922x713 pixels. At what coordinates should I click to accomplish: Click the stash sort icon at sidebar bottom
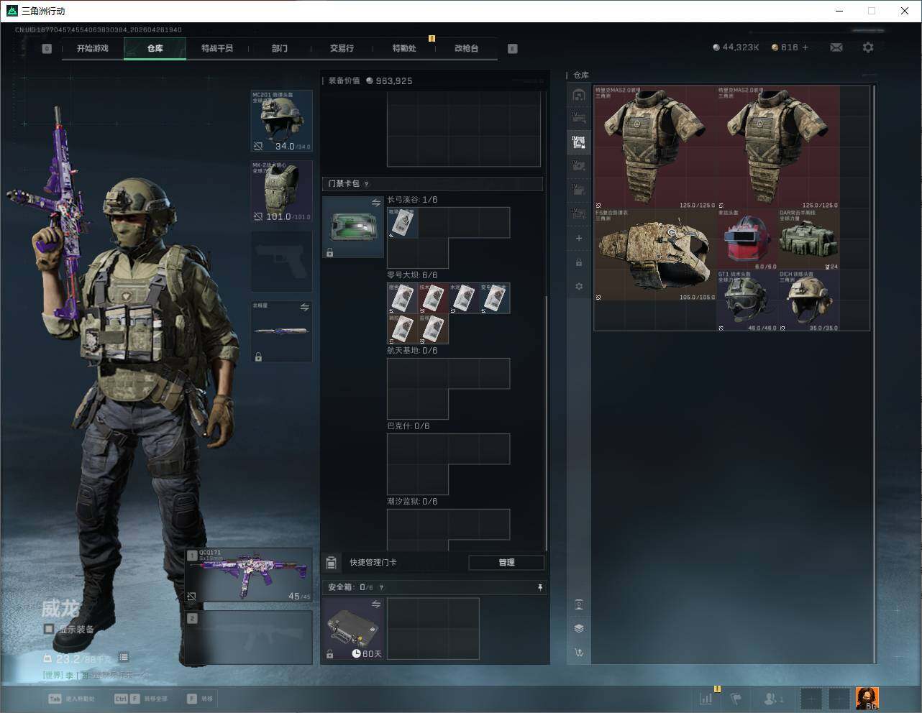click(x=579, y=653)
